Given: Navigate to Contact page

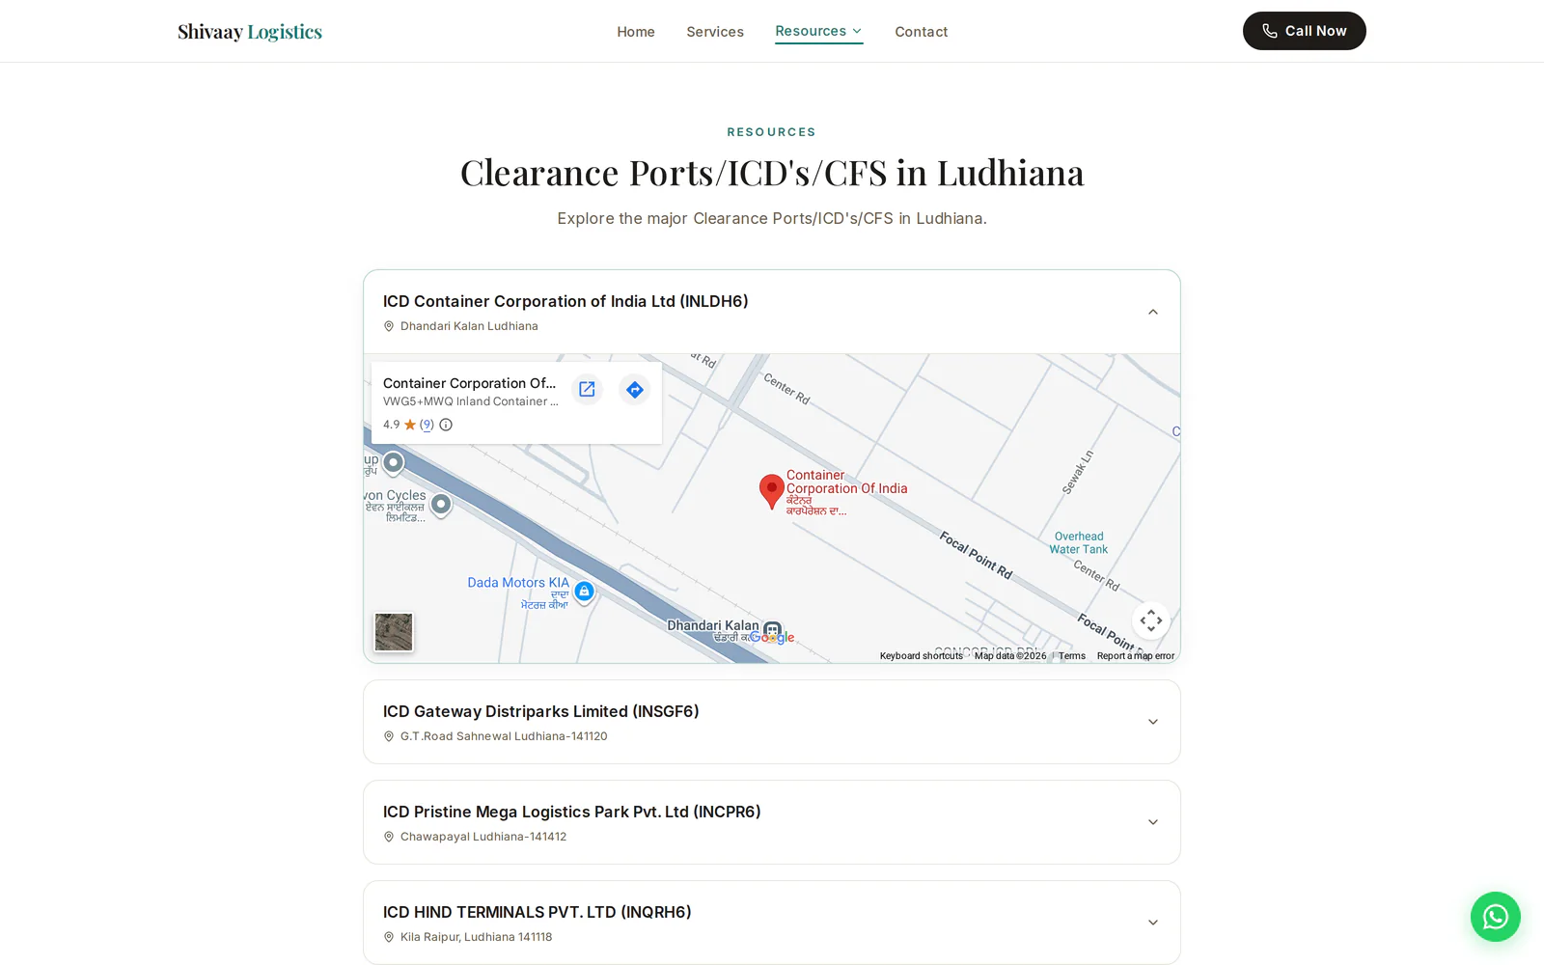Looking at the screenshot, I should (921, 32).
